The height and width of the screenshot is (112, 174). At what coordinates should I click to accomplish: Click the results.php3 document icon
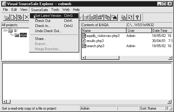[84, 41]
